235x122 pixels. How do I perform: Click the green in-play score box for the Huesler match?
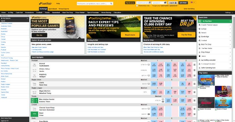[x=35, y=101]
